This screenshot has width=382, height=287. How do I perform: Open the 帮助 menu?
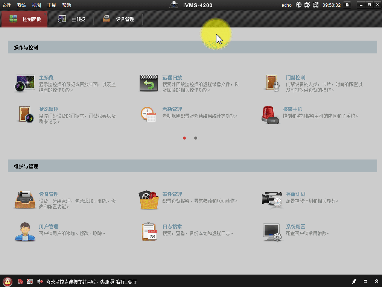[66, 5]
